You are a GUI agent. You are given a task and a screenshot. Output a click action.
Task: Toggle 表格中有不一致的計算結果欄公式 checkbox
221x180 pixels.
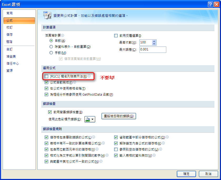[x=46, y=143]
